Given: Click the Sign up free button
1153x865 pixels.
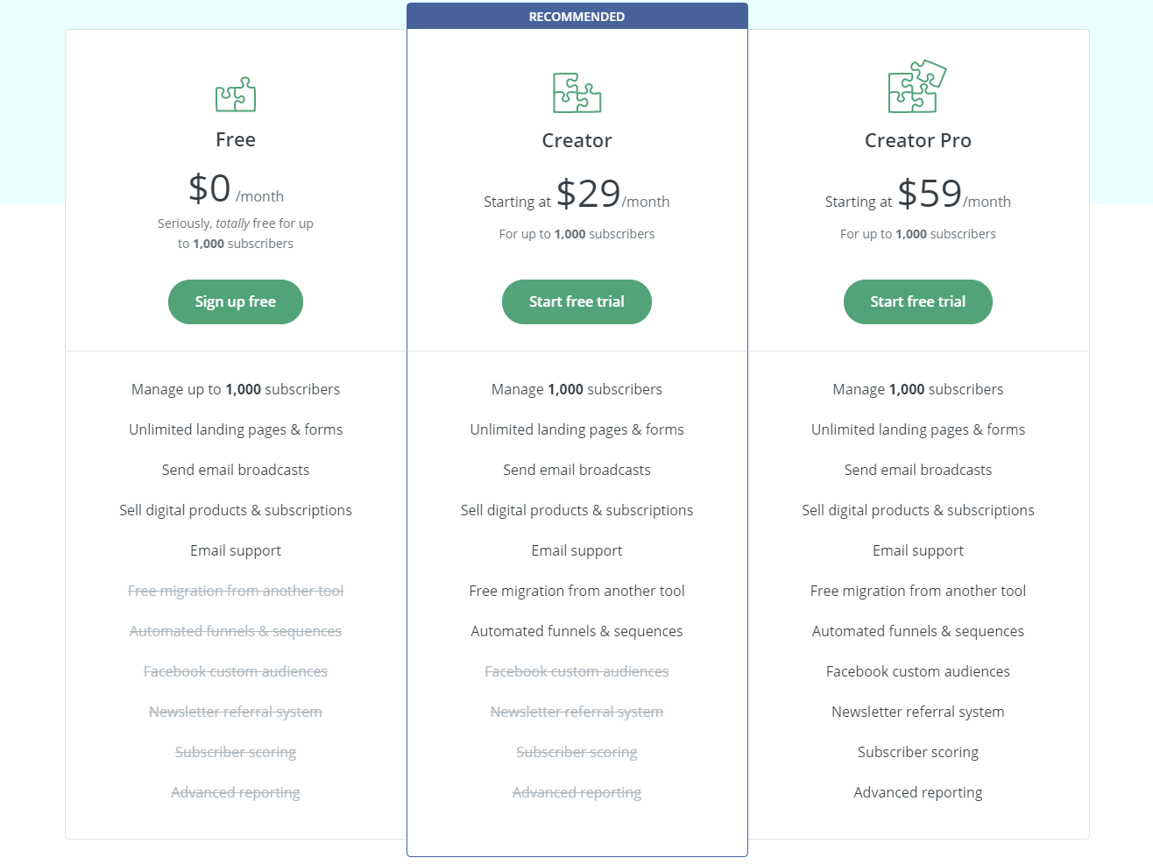Looking at the screenshot, I should (236, 301).
